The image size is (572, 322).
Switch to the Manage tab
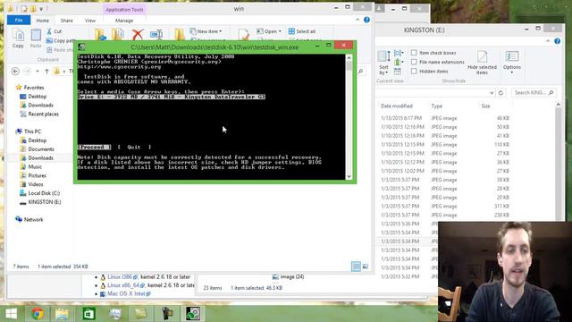tap(124, 21)
